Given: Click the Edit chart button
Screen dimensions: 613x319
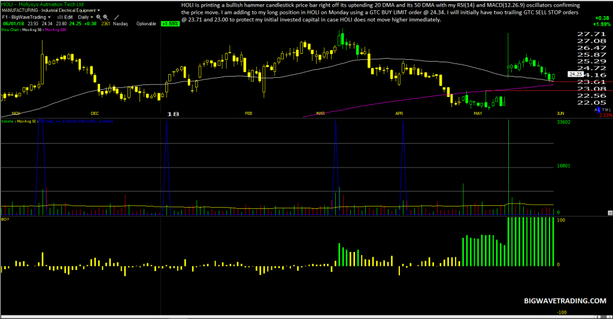Looking at the screenshot, I should 68,17.
